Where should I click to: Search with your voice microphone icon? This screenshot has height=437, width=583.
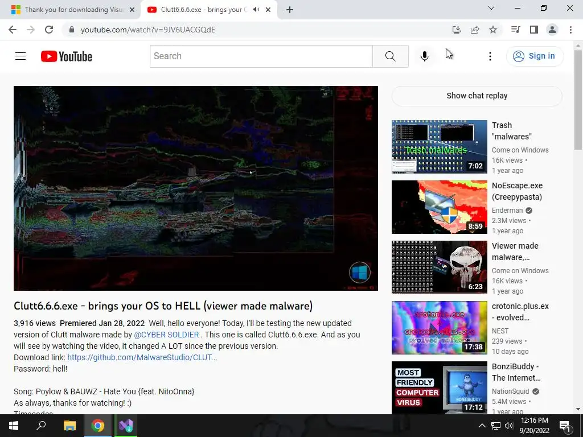(x=424, y=56)
